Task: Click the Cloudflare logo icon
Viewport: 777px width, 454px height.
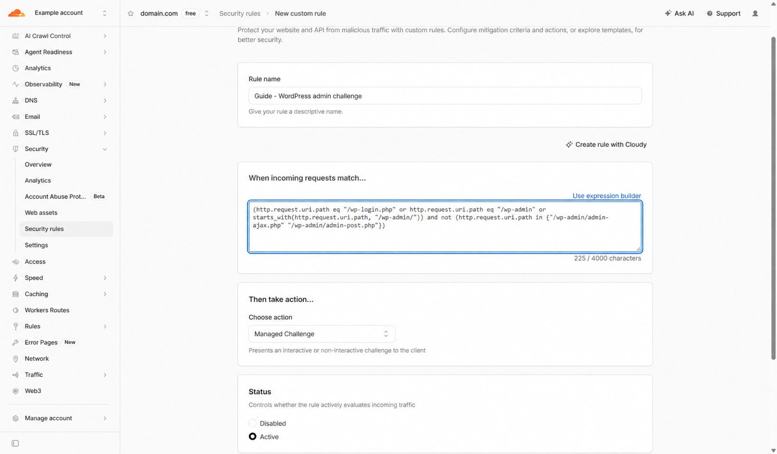Action: [17, 13]
